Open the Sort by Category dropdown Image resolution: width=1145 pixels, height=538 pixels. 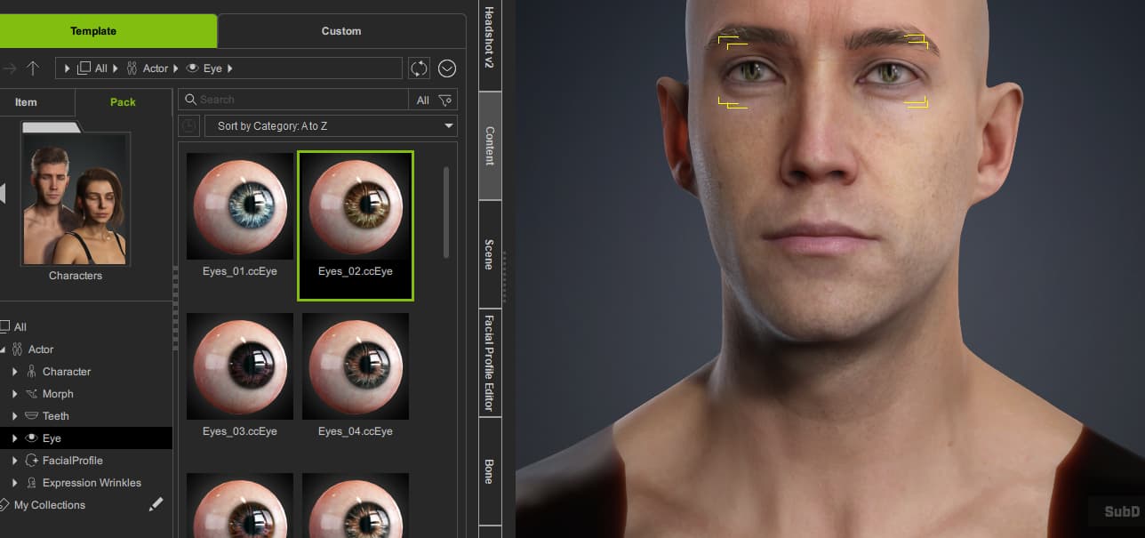331,126
